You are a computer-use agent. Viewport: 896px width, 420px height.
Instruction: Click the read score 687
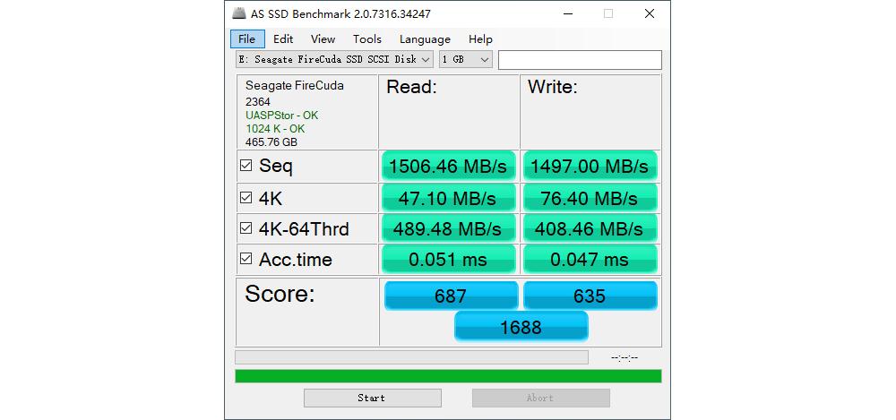coord(451,296)
